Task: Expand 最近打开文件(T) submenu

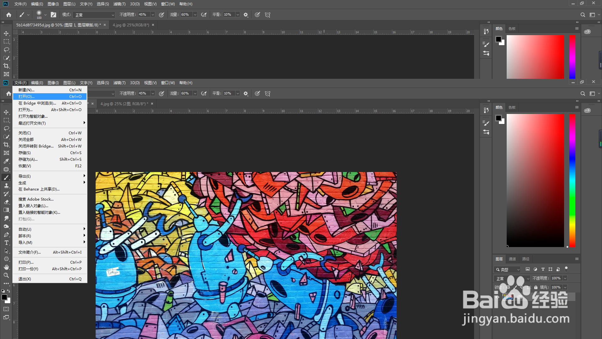Action: [50, 123]
